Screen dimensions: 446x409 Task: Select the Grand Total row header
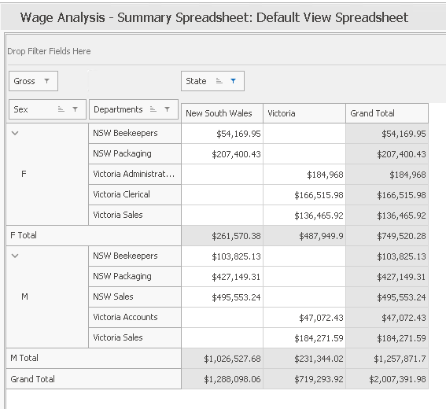pyautogui.click(x=94, y=379)
